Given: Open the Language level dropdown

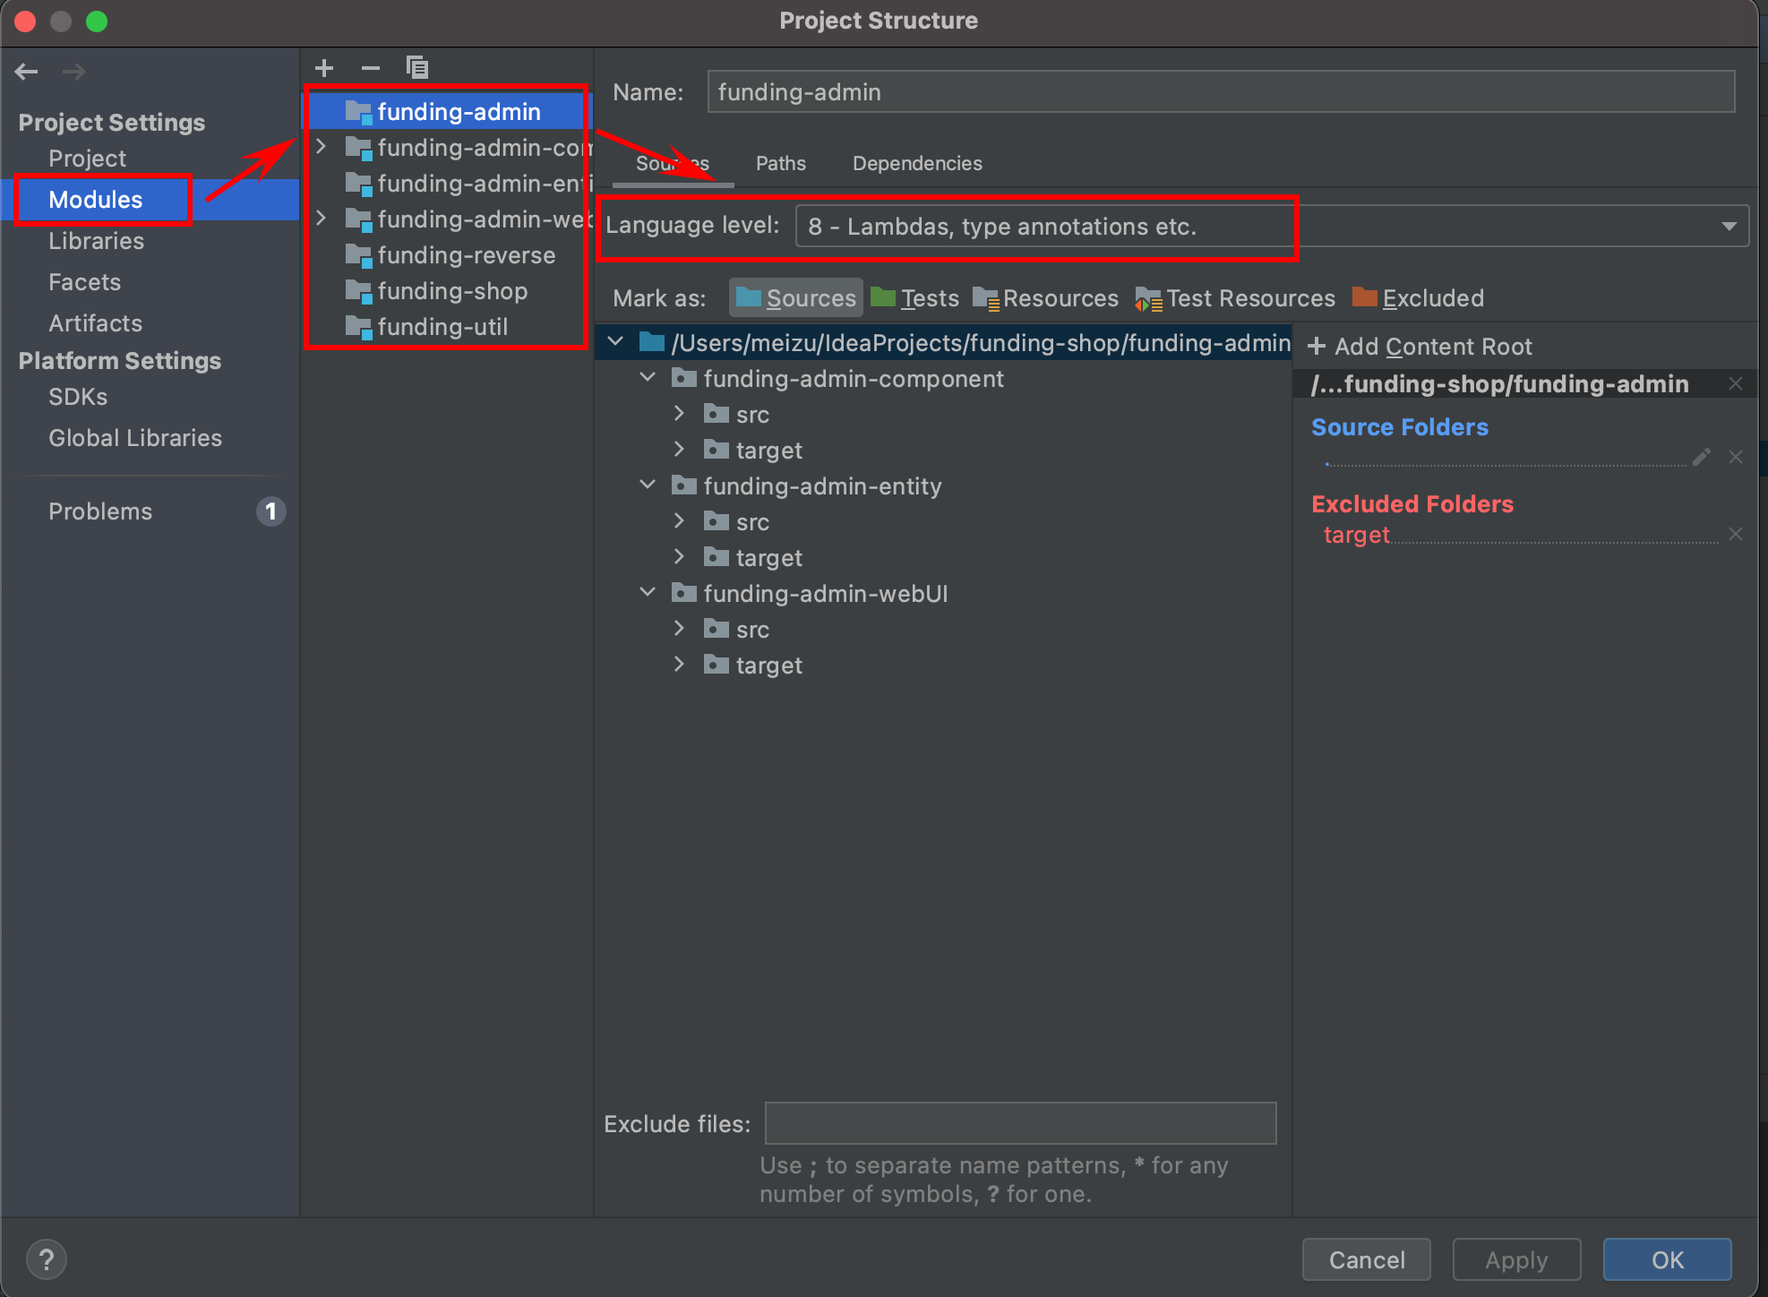Looking at the screenshot, I should 1729,227.
